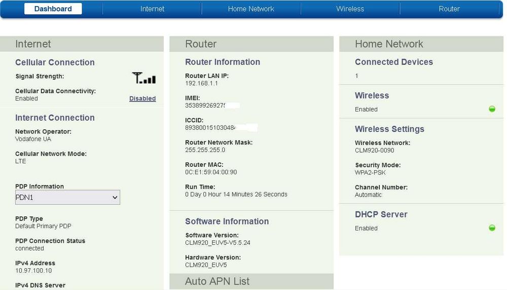Click the Software Information heading
This screenshot has height=290, width=507.
pyautogui.click(x=227, y=222)
